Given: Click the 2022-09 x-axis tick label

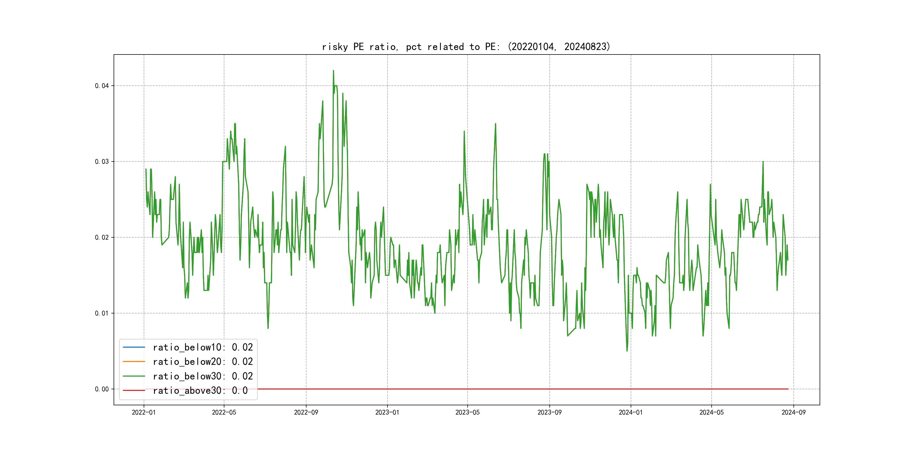Looking at the screenshot, I should coord(306,413).
